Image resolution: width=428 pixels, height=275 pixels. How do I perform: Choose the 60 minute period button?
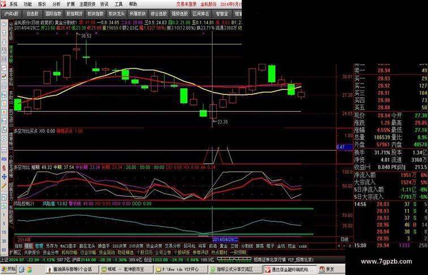pos(4,250)
